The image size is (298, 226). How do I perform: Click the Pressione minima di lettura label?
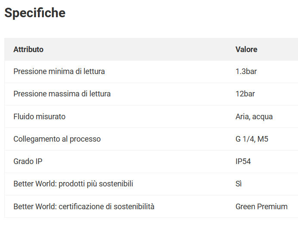[x=59, y=71]
